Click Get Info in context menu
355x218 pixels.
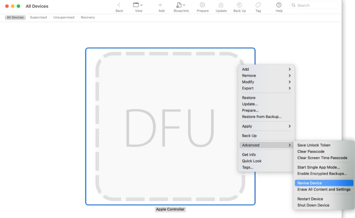[x=249, y=155]
